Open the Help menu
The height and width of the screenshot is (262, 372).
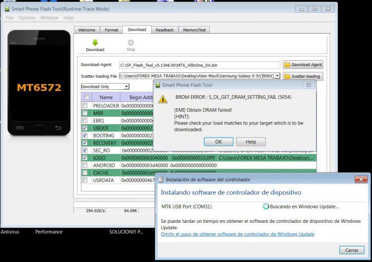68,18
